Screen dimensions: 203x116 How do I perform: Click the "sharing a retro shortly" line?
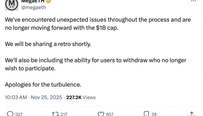click(x=48, y=44)
